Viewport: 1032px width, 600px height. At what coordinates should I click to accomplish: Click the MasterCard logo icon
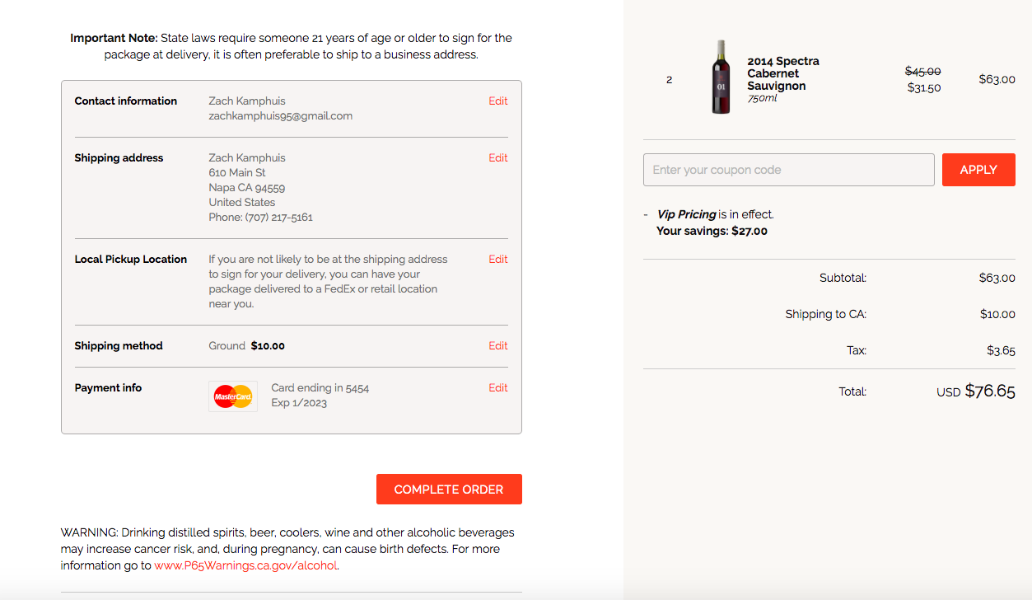click(x=233, y=396)
